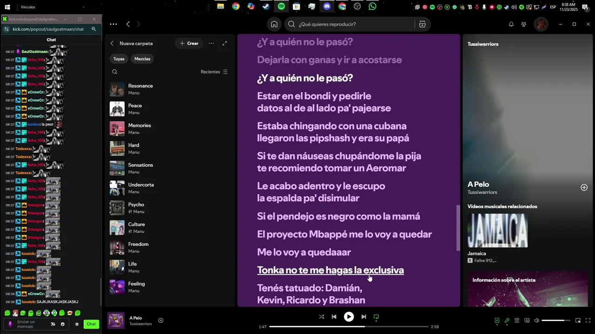Open the 'Tussiwarriors' artist link under 'A Pelo' title
The height and width of the screenshot is (334, 595).
tap(482, 192)
